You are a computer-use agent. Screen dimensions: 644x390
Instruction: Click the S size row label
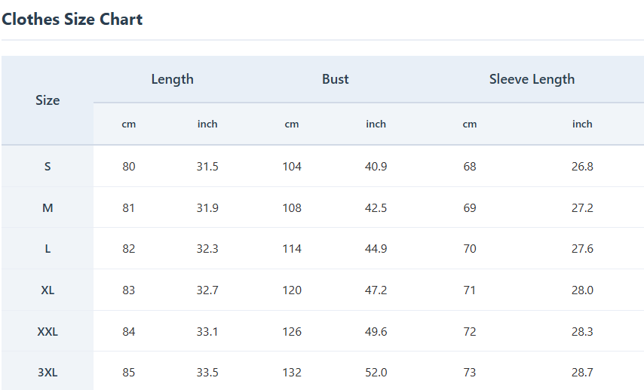(x=48, y=167)
